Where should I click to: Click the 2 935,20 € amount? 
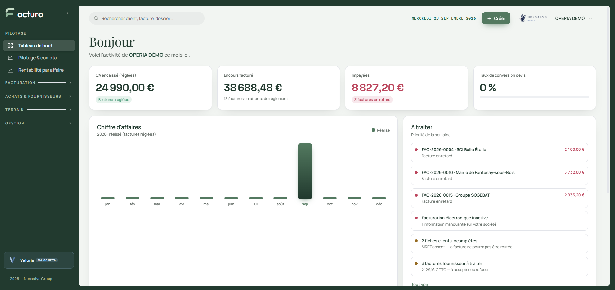point(574,195)
